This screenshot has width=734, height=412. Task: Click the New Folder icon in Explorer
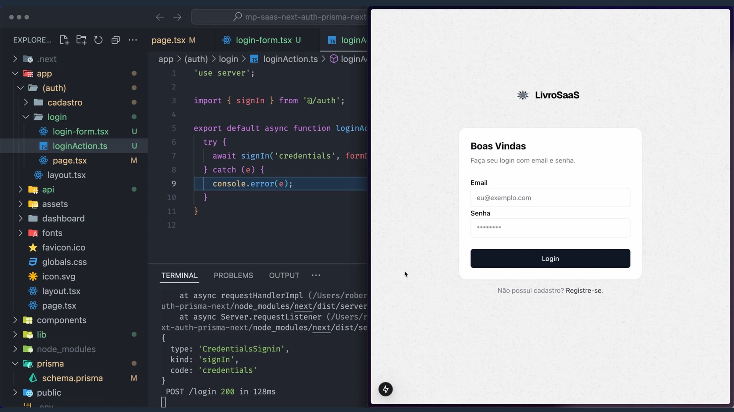pos(81,40)
